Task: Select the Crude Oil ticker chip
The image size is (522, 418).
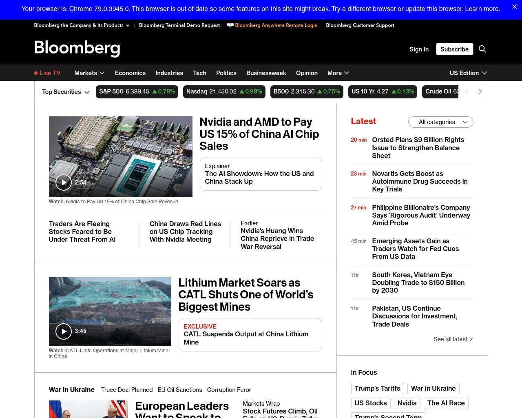Action: 441,92
